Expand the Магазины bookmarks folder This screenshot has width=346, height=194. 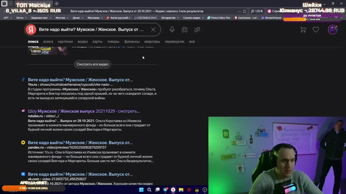click(95, 18)
